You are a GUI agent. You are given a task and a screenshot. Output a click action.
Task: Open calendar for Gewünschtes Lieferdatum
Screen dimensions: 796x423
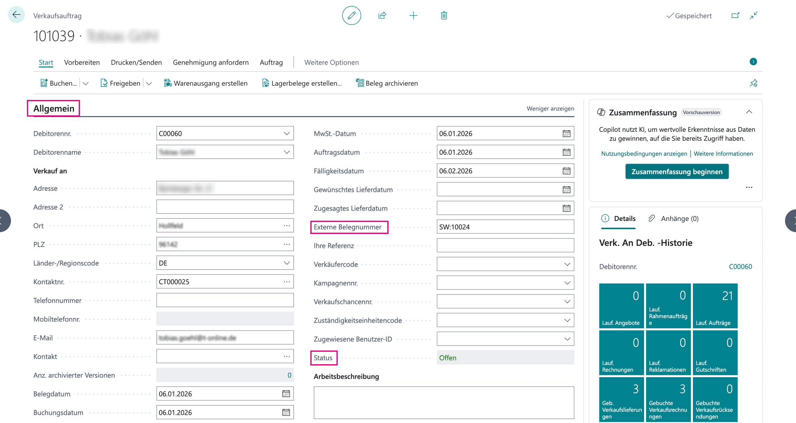pos(566,189)
